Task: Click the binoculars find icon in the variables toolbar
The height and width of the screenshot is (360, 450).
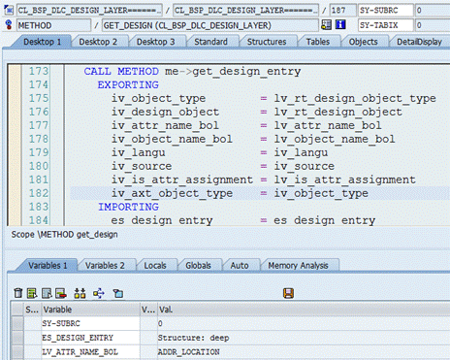Action: coord(80,293)
